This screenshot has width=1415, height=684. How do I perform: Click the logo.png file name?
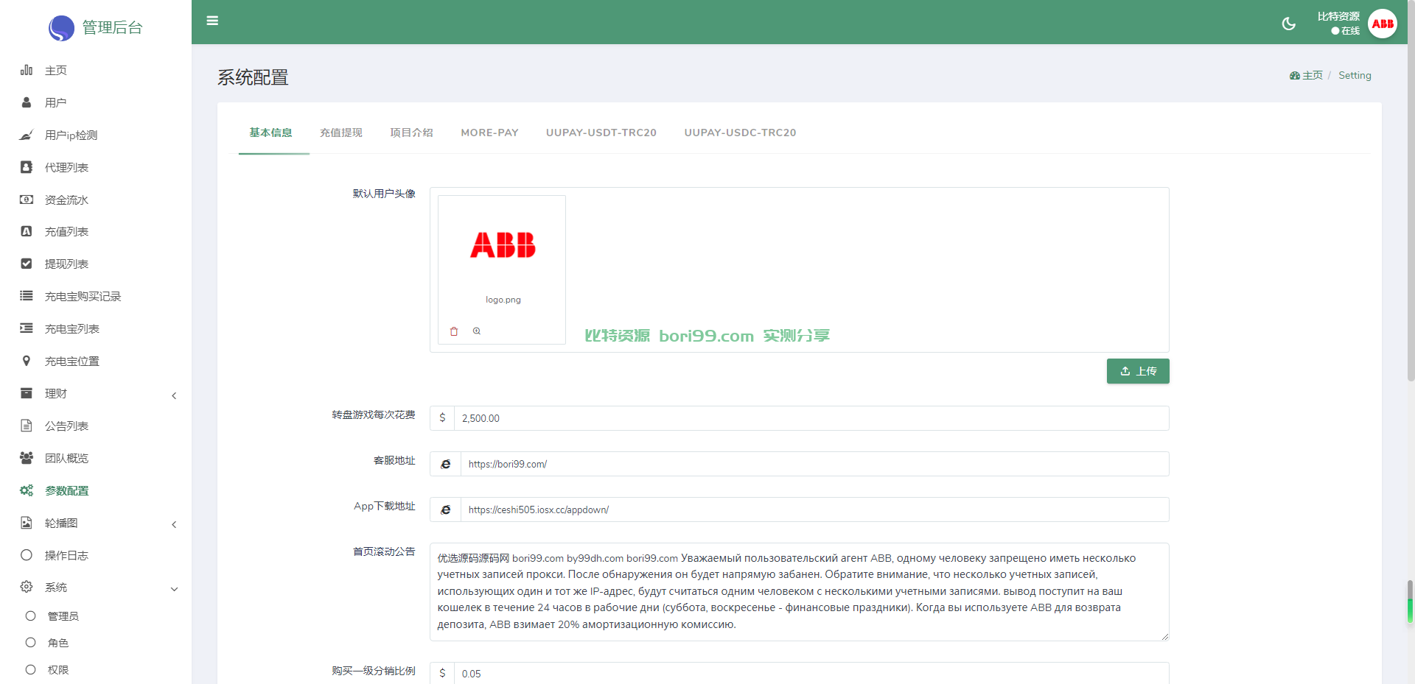(503, 300)
